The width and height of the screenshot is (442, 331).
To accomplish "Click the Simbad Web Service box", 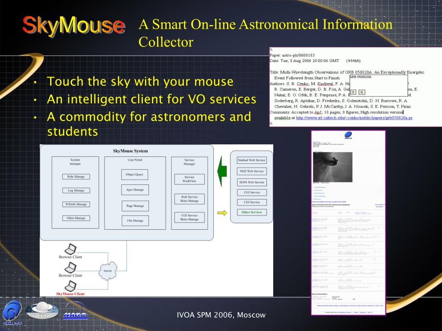I will point(252,160).
